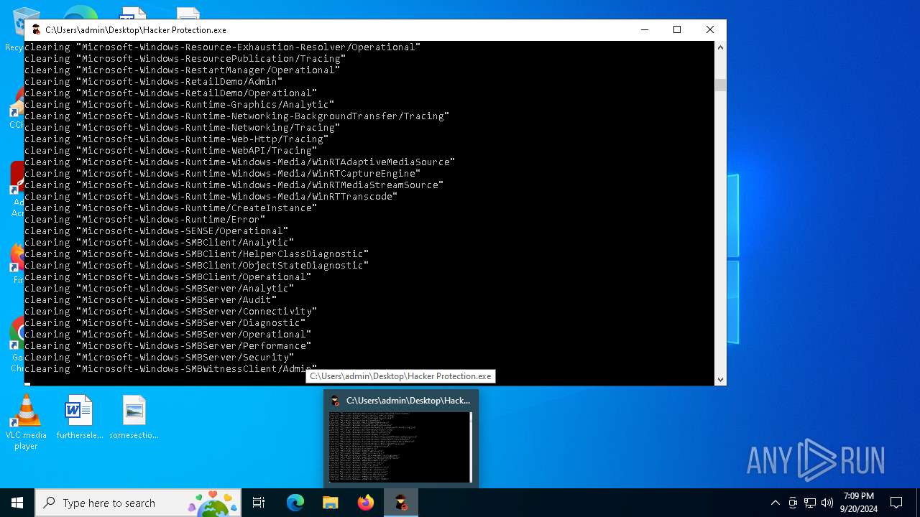The image size is (920, 517).
Task: Click the preview label "C:\Users\admin\Desktop\Hack..."
Action: 408,400
